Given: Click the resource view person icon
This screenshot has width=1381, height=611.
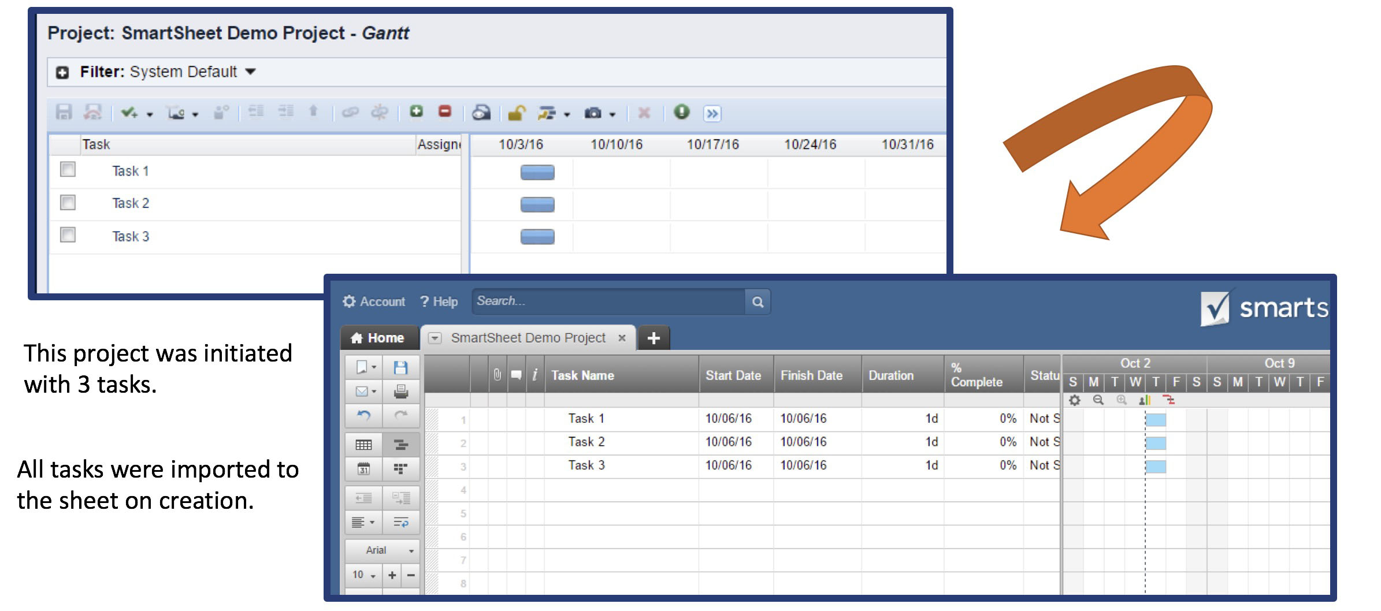Looking at the screenshot, I should click(1145, 400).
